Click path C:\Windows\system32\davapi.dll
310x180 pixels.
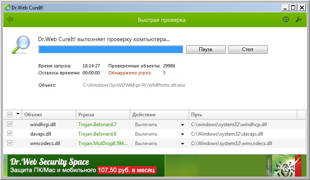click(x=227, y=134)
